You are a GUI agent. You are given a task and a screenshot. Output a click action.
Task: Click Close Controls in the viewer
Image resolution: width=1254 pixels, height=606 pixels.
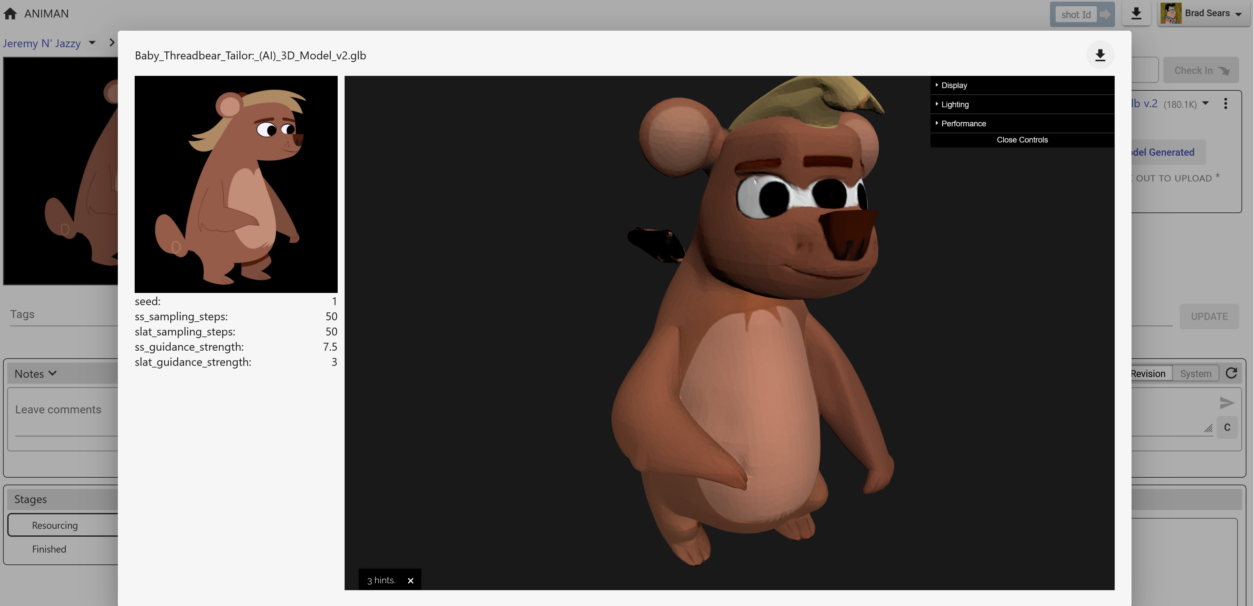tap(1022, 140)
